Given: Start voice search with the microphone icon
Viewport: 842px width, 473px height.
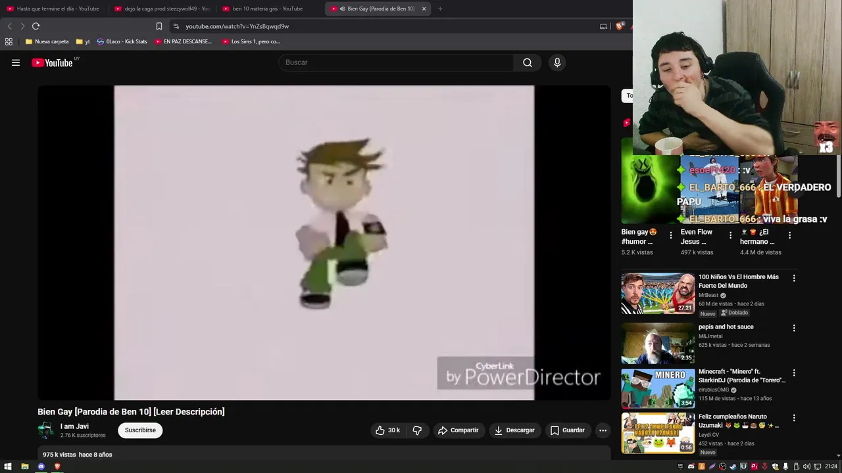Looking at the screenshot, I should pyautogui.click(x=557, y=62).
